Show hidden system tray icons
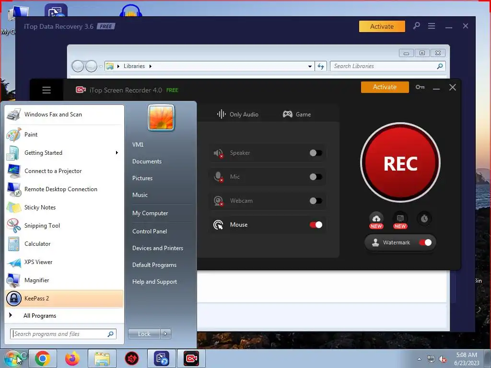491x368 pixels. [419, 359]
